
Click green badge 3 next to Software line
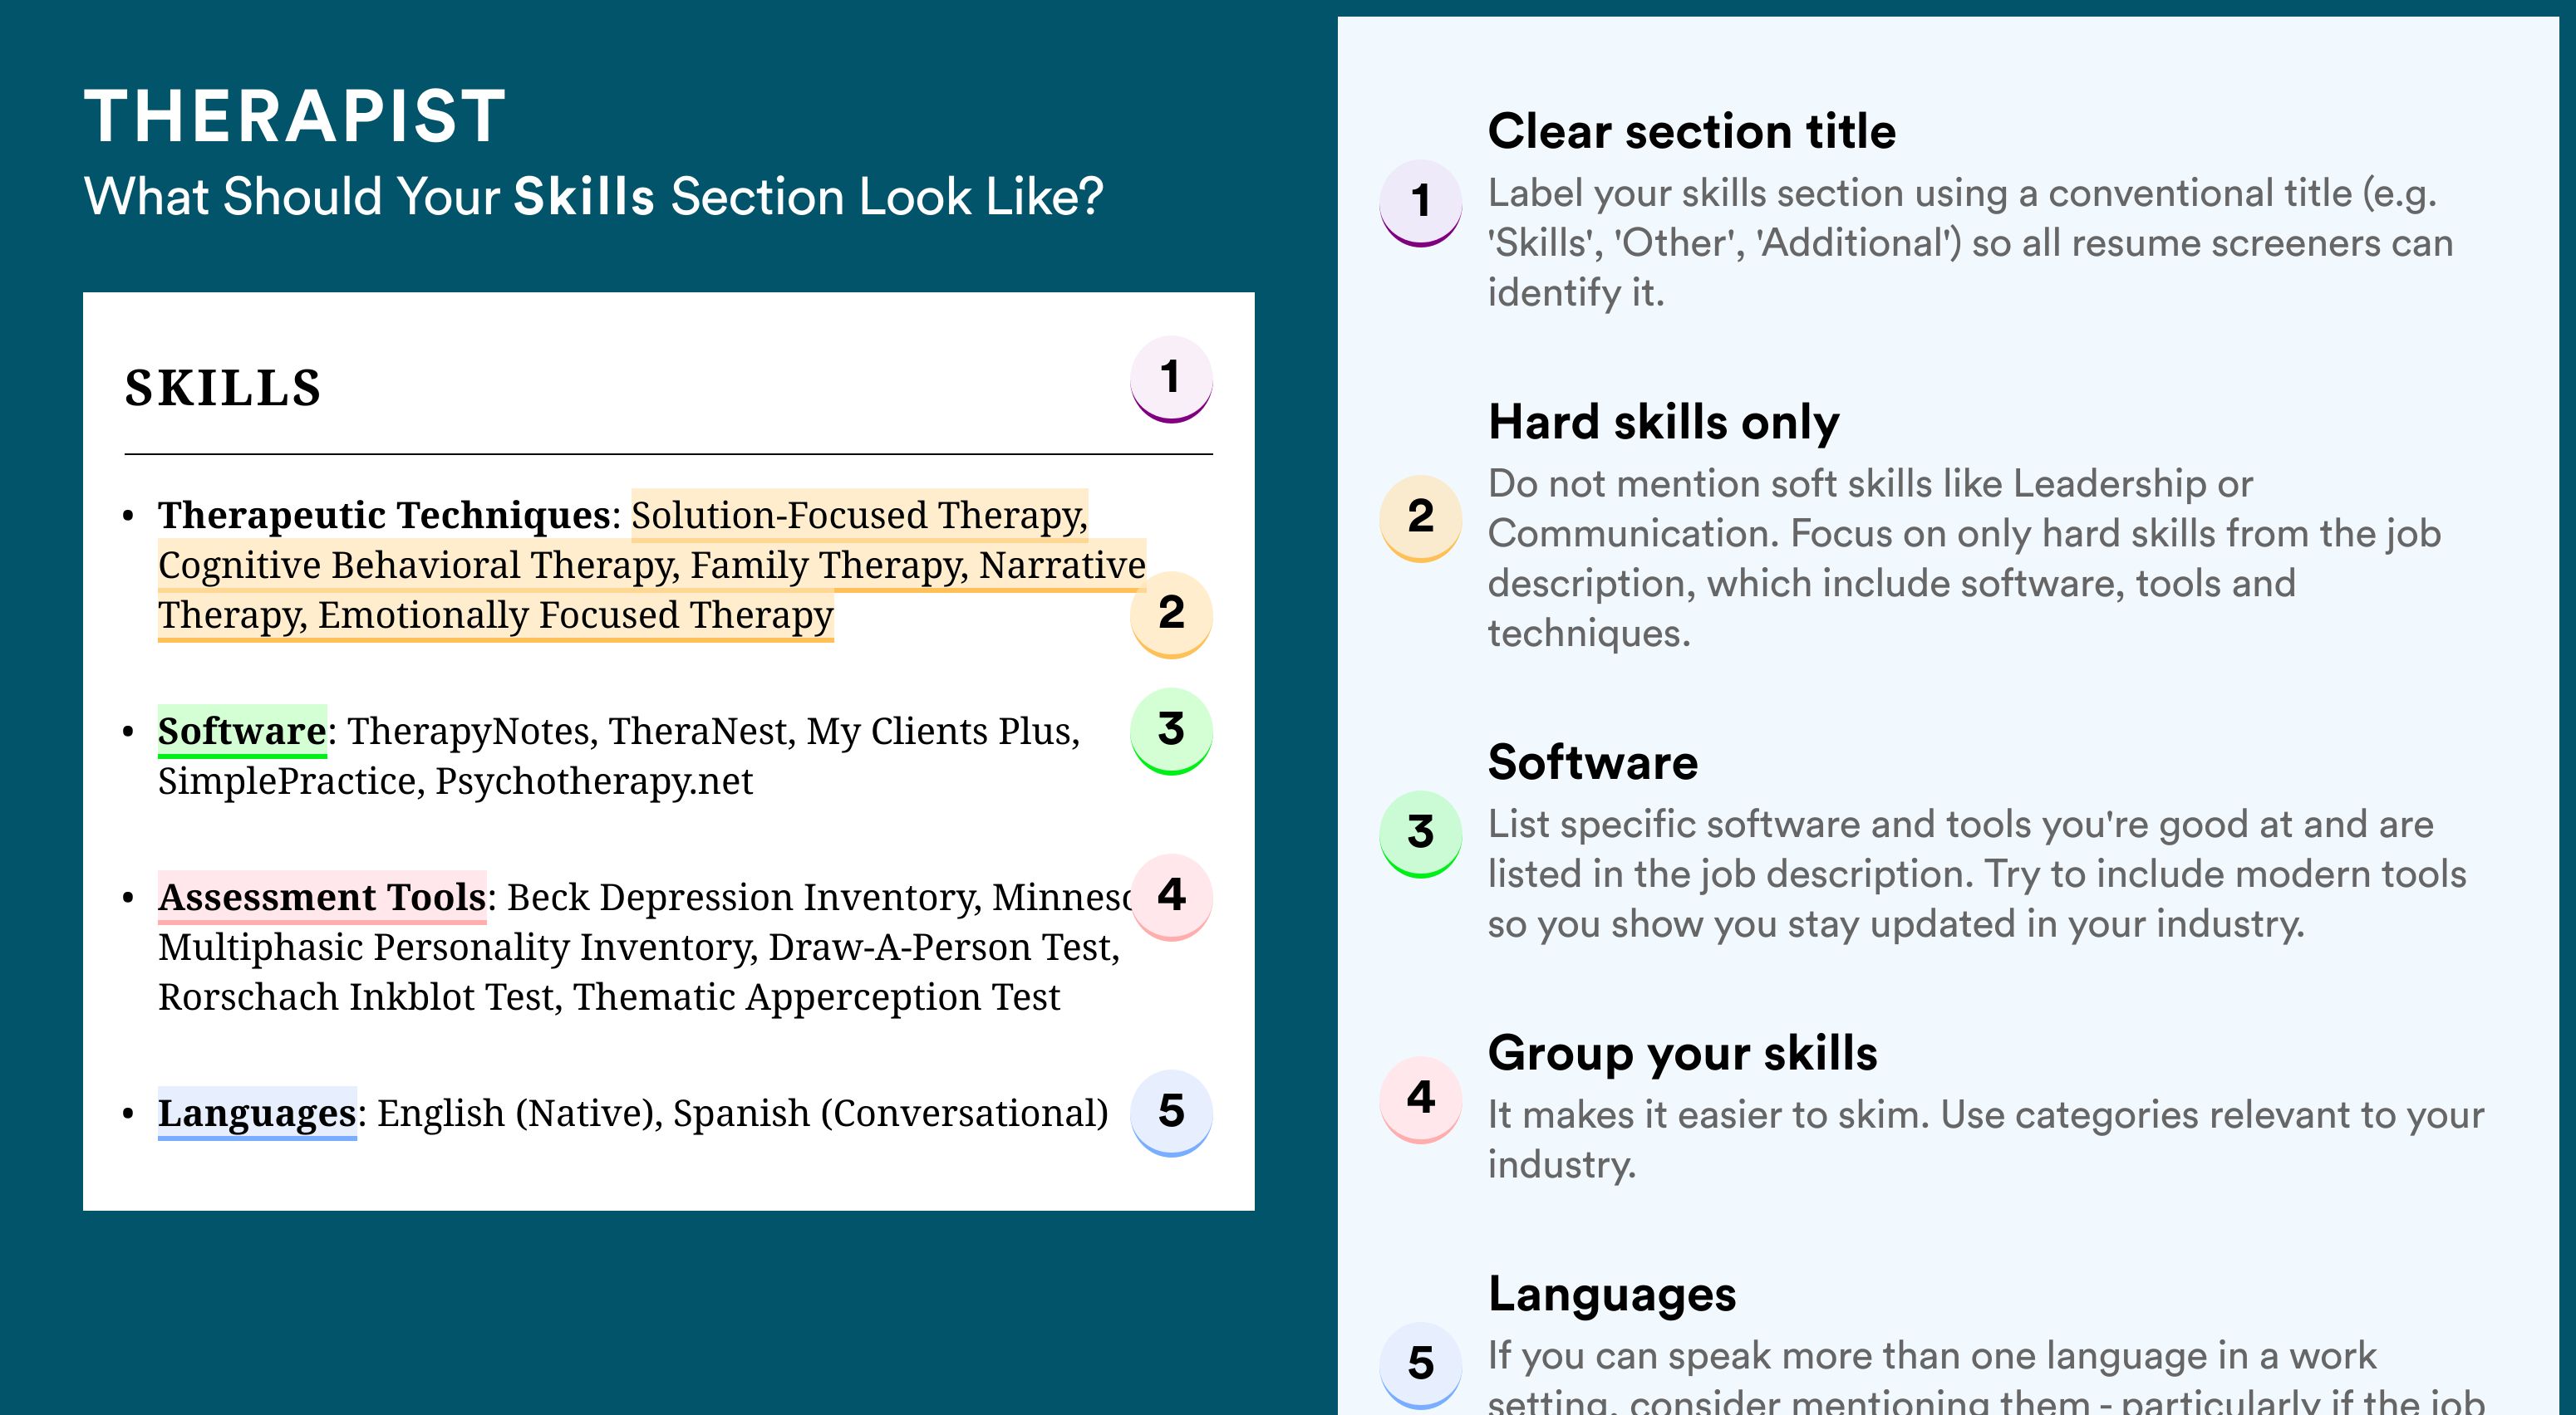point(1171,731)
